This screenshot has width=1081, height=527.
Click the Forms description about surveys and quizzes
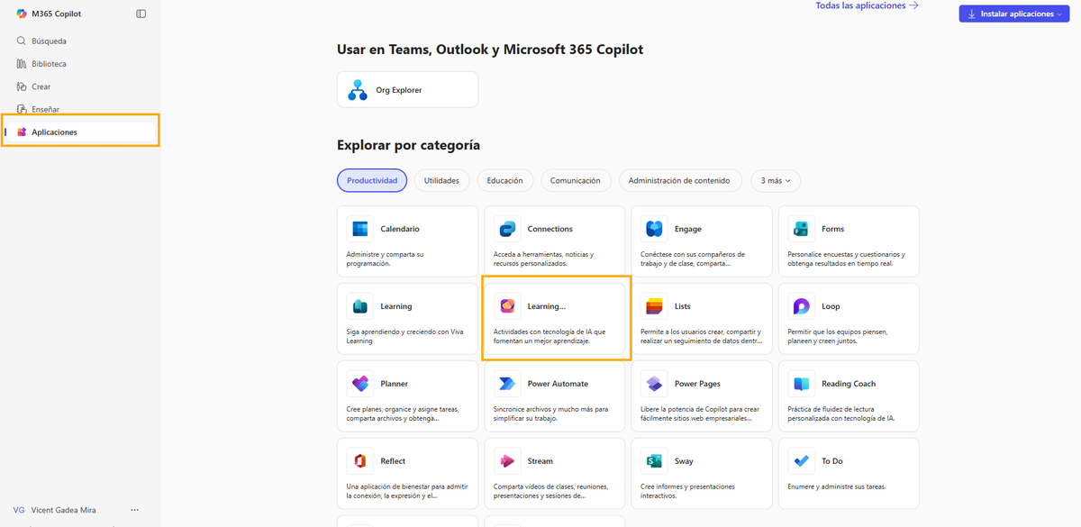(x=847, y=259)
